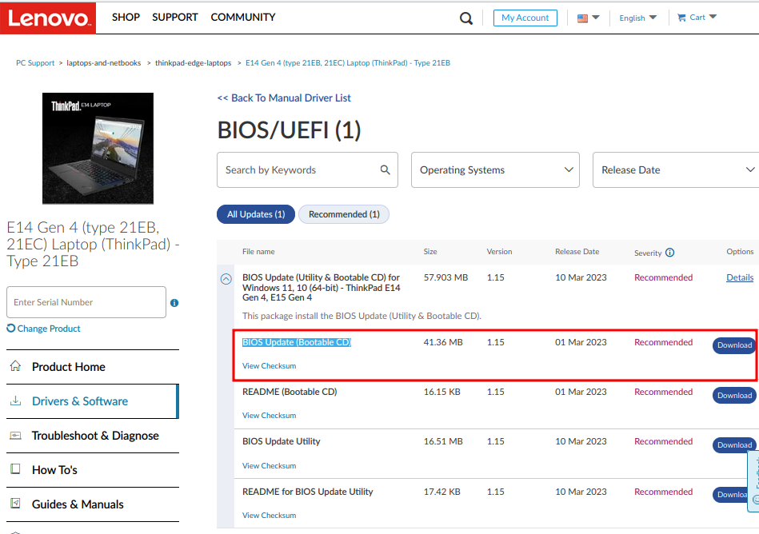The image size is (759, 534).
Task: Open the SUPPORT menu
Action: [x=174, y=18]
